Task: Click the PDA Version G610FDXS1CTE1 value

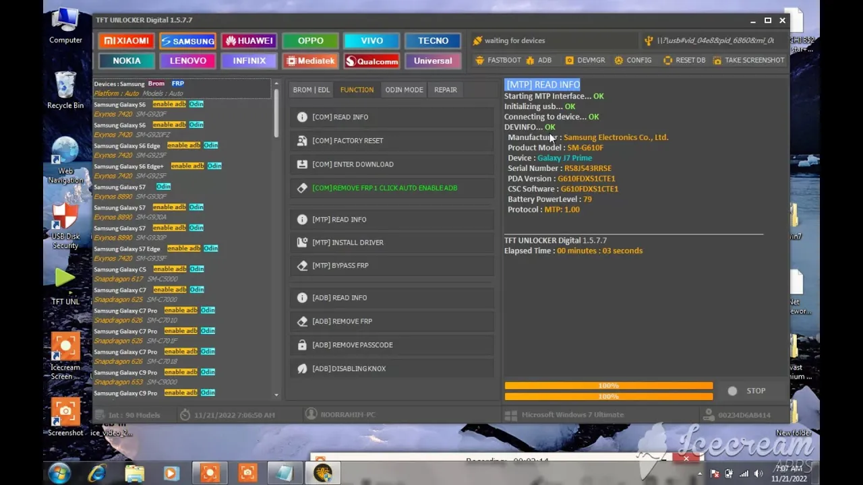Action: (x=587, y=179)
